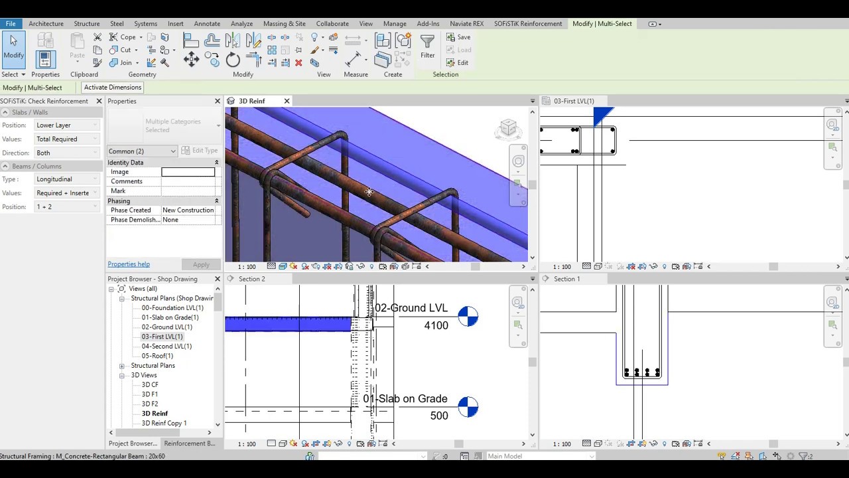Screen dimensions: 849x478
Task: Expand the Structural Plans tree node
Action: click(122, 366)
